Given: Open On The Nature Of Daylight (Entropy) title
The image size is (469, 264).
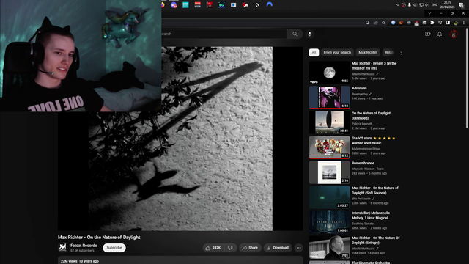Looking at the screenshot, I should [x=376, y=241].
